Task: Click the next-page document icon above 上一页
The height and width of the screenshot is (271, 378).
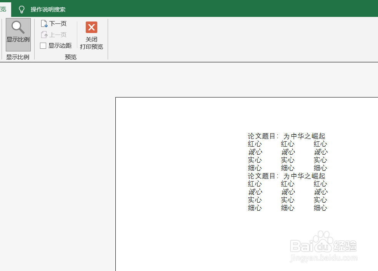Action: click(x=45, y=23)
